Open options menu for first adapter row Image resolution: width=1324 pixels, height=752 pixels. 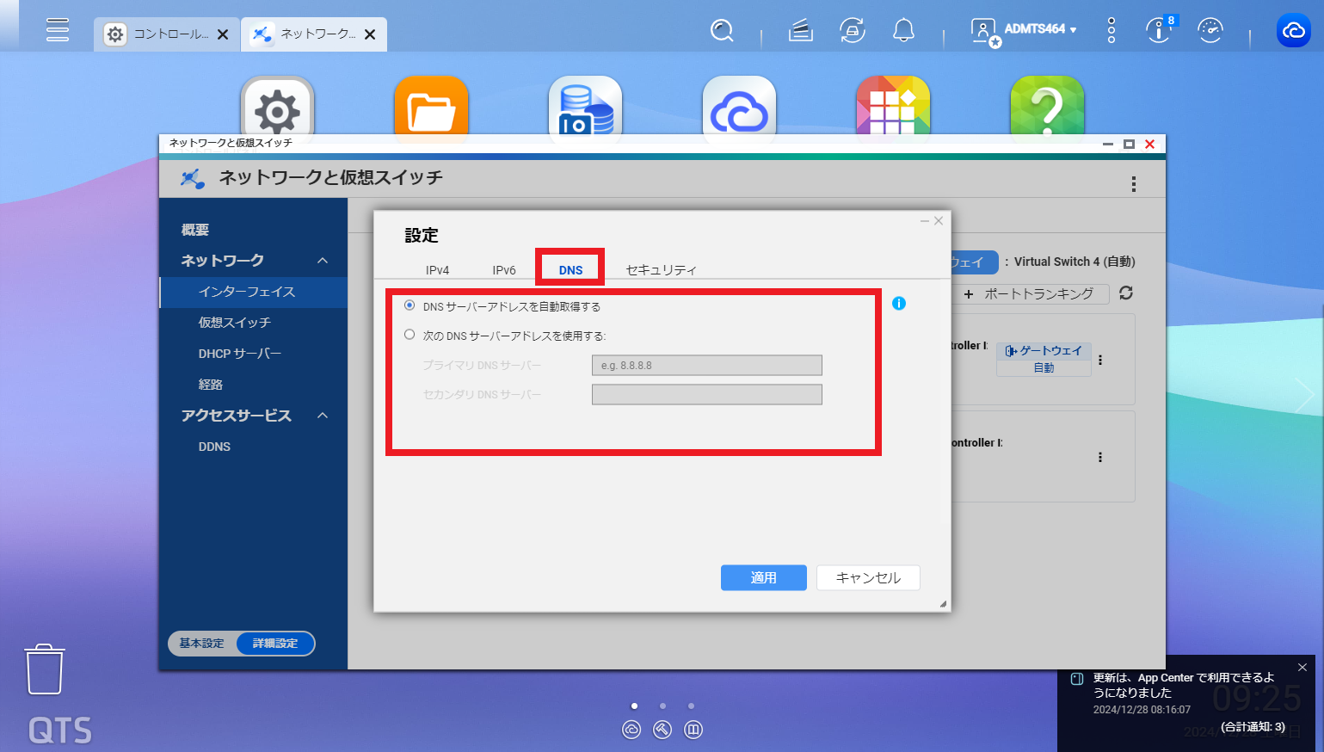point(1100,360)
